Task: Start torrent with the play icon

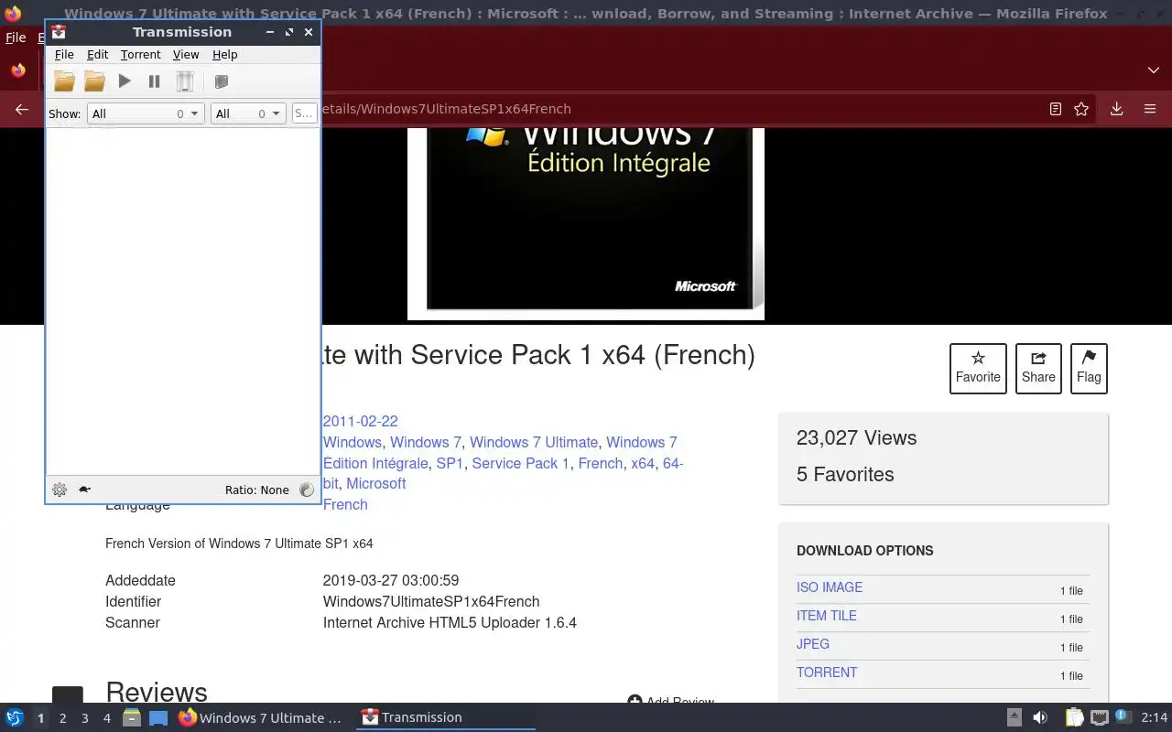Action: click(x=125, y=81)
